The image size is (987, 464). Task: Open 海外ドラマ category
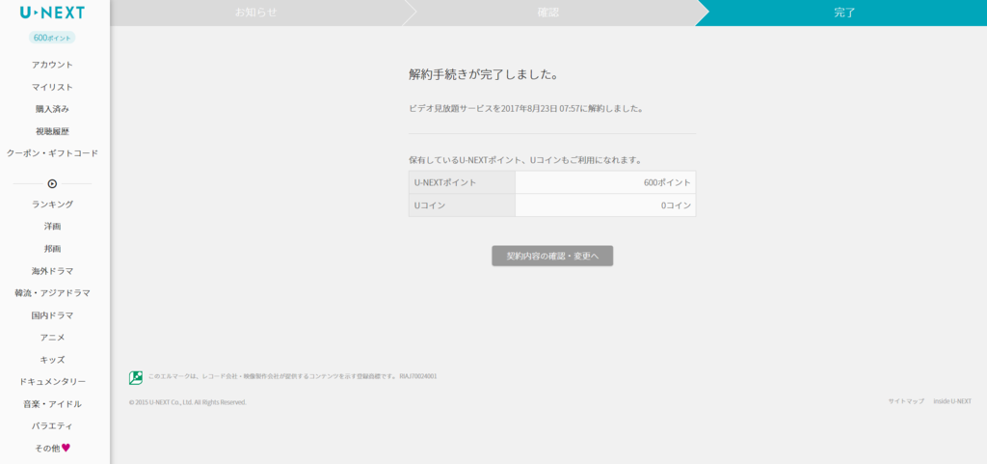(52, 271)
